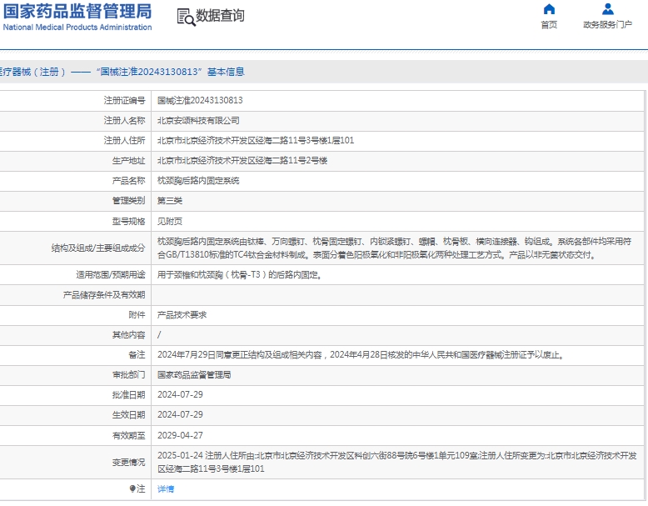This screenshot has width=648, height=506.
Task: Click the 产品储存条件及有效期 label
Action: pos(104,295)
